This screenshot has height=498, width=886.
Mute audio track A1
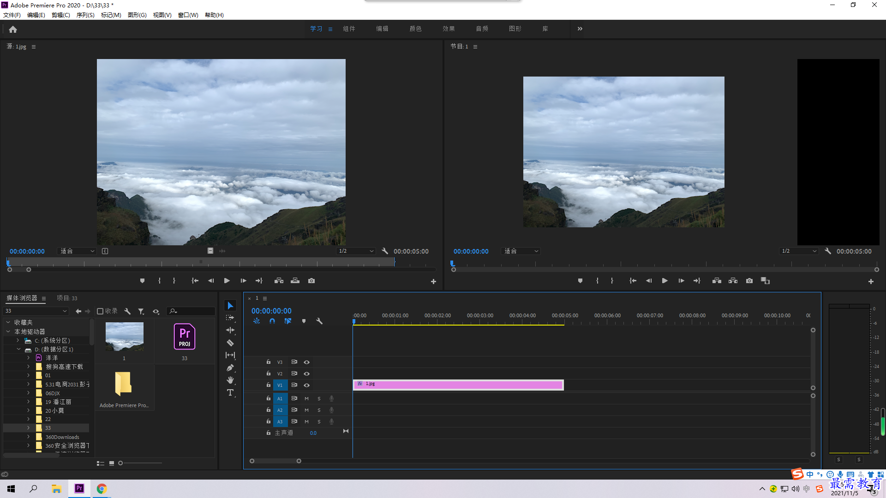[306, 398]
